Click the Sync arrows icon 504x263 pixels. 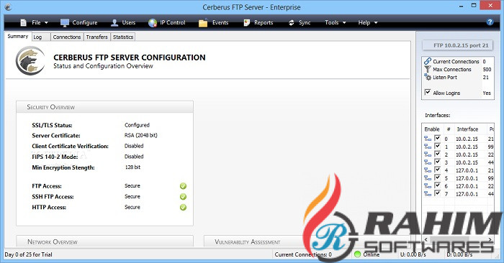tap(291, 23)
